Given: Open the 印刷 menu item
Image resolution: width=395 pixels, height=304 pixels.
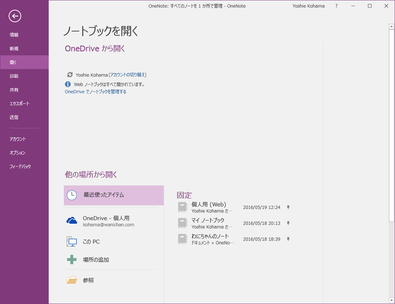Looking at the screenshot, I should (25, 76).
